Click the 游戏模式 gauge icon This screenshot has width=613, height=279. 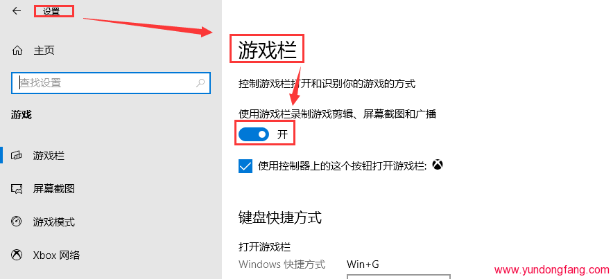17,222
